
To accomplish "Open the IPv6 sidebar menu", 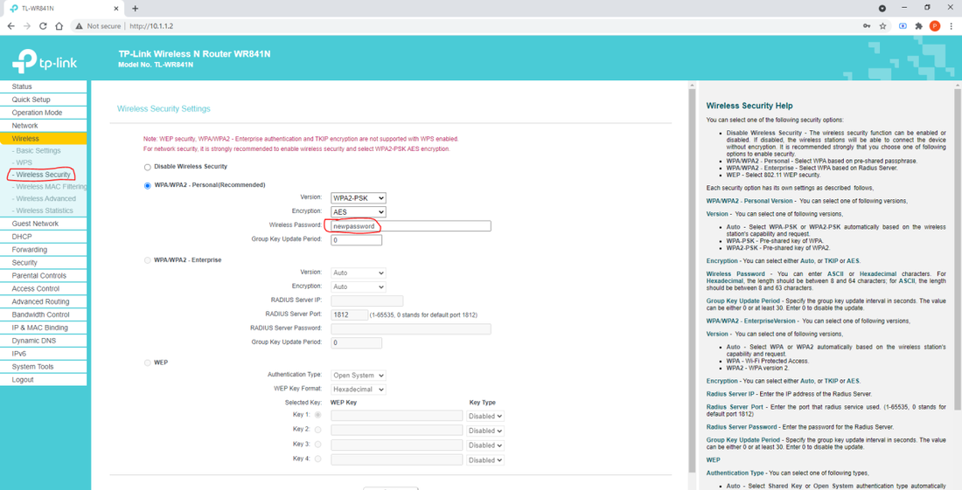I will tap(43, 354).
